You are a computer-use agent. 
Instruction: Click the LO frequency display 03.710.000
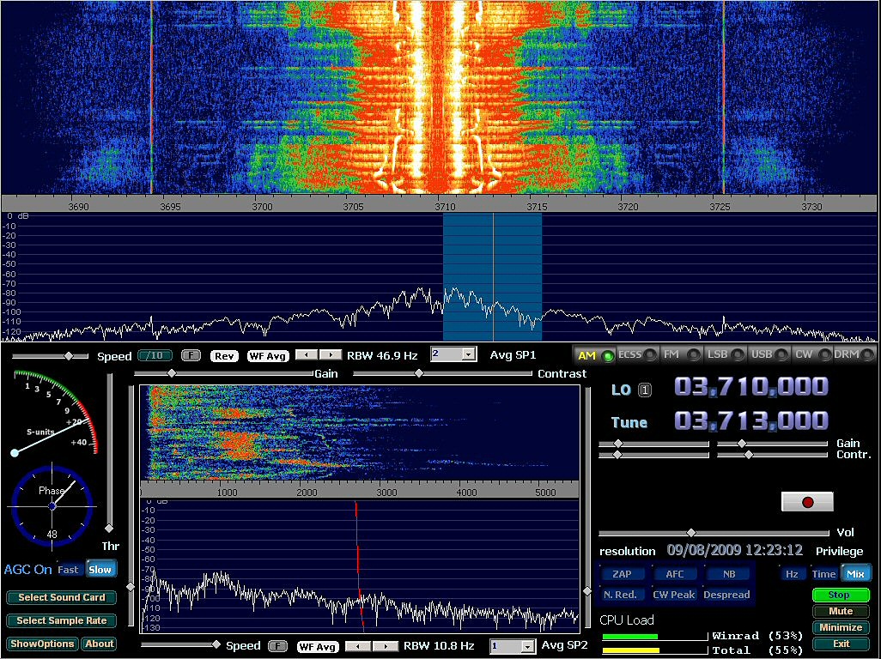(750, 386)
